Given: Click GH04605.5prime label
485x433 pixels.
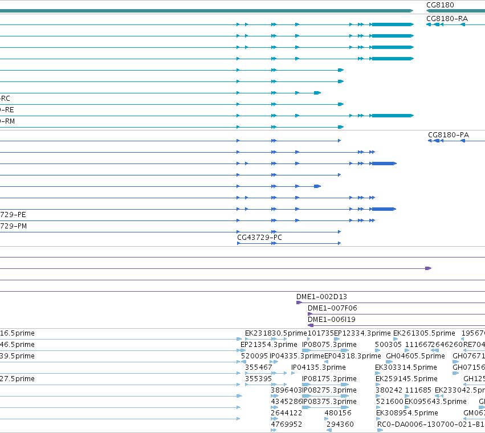Looking at the screenshot, I should tap(415, 356).
